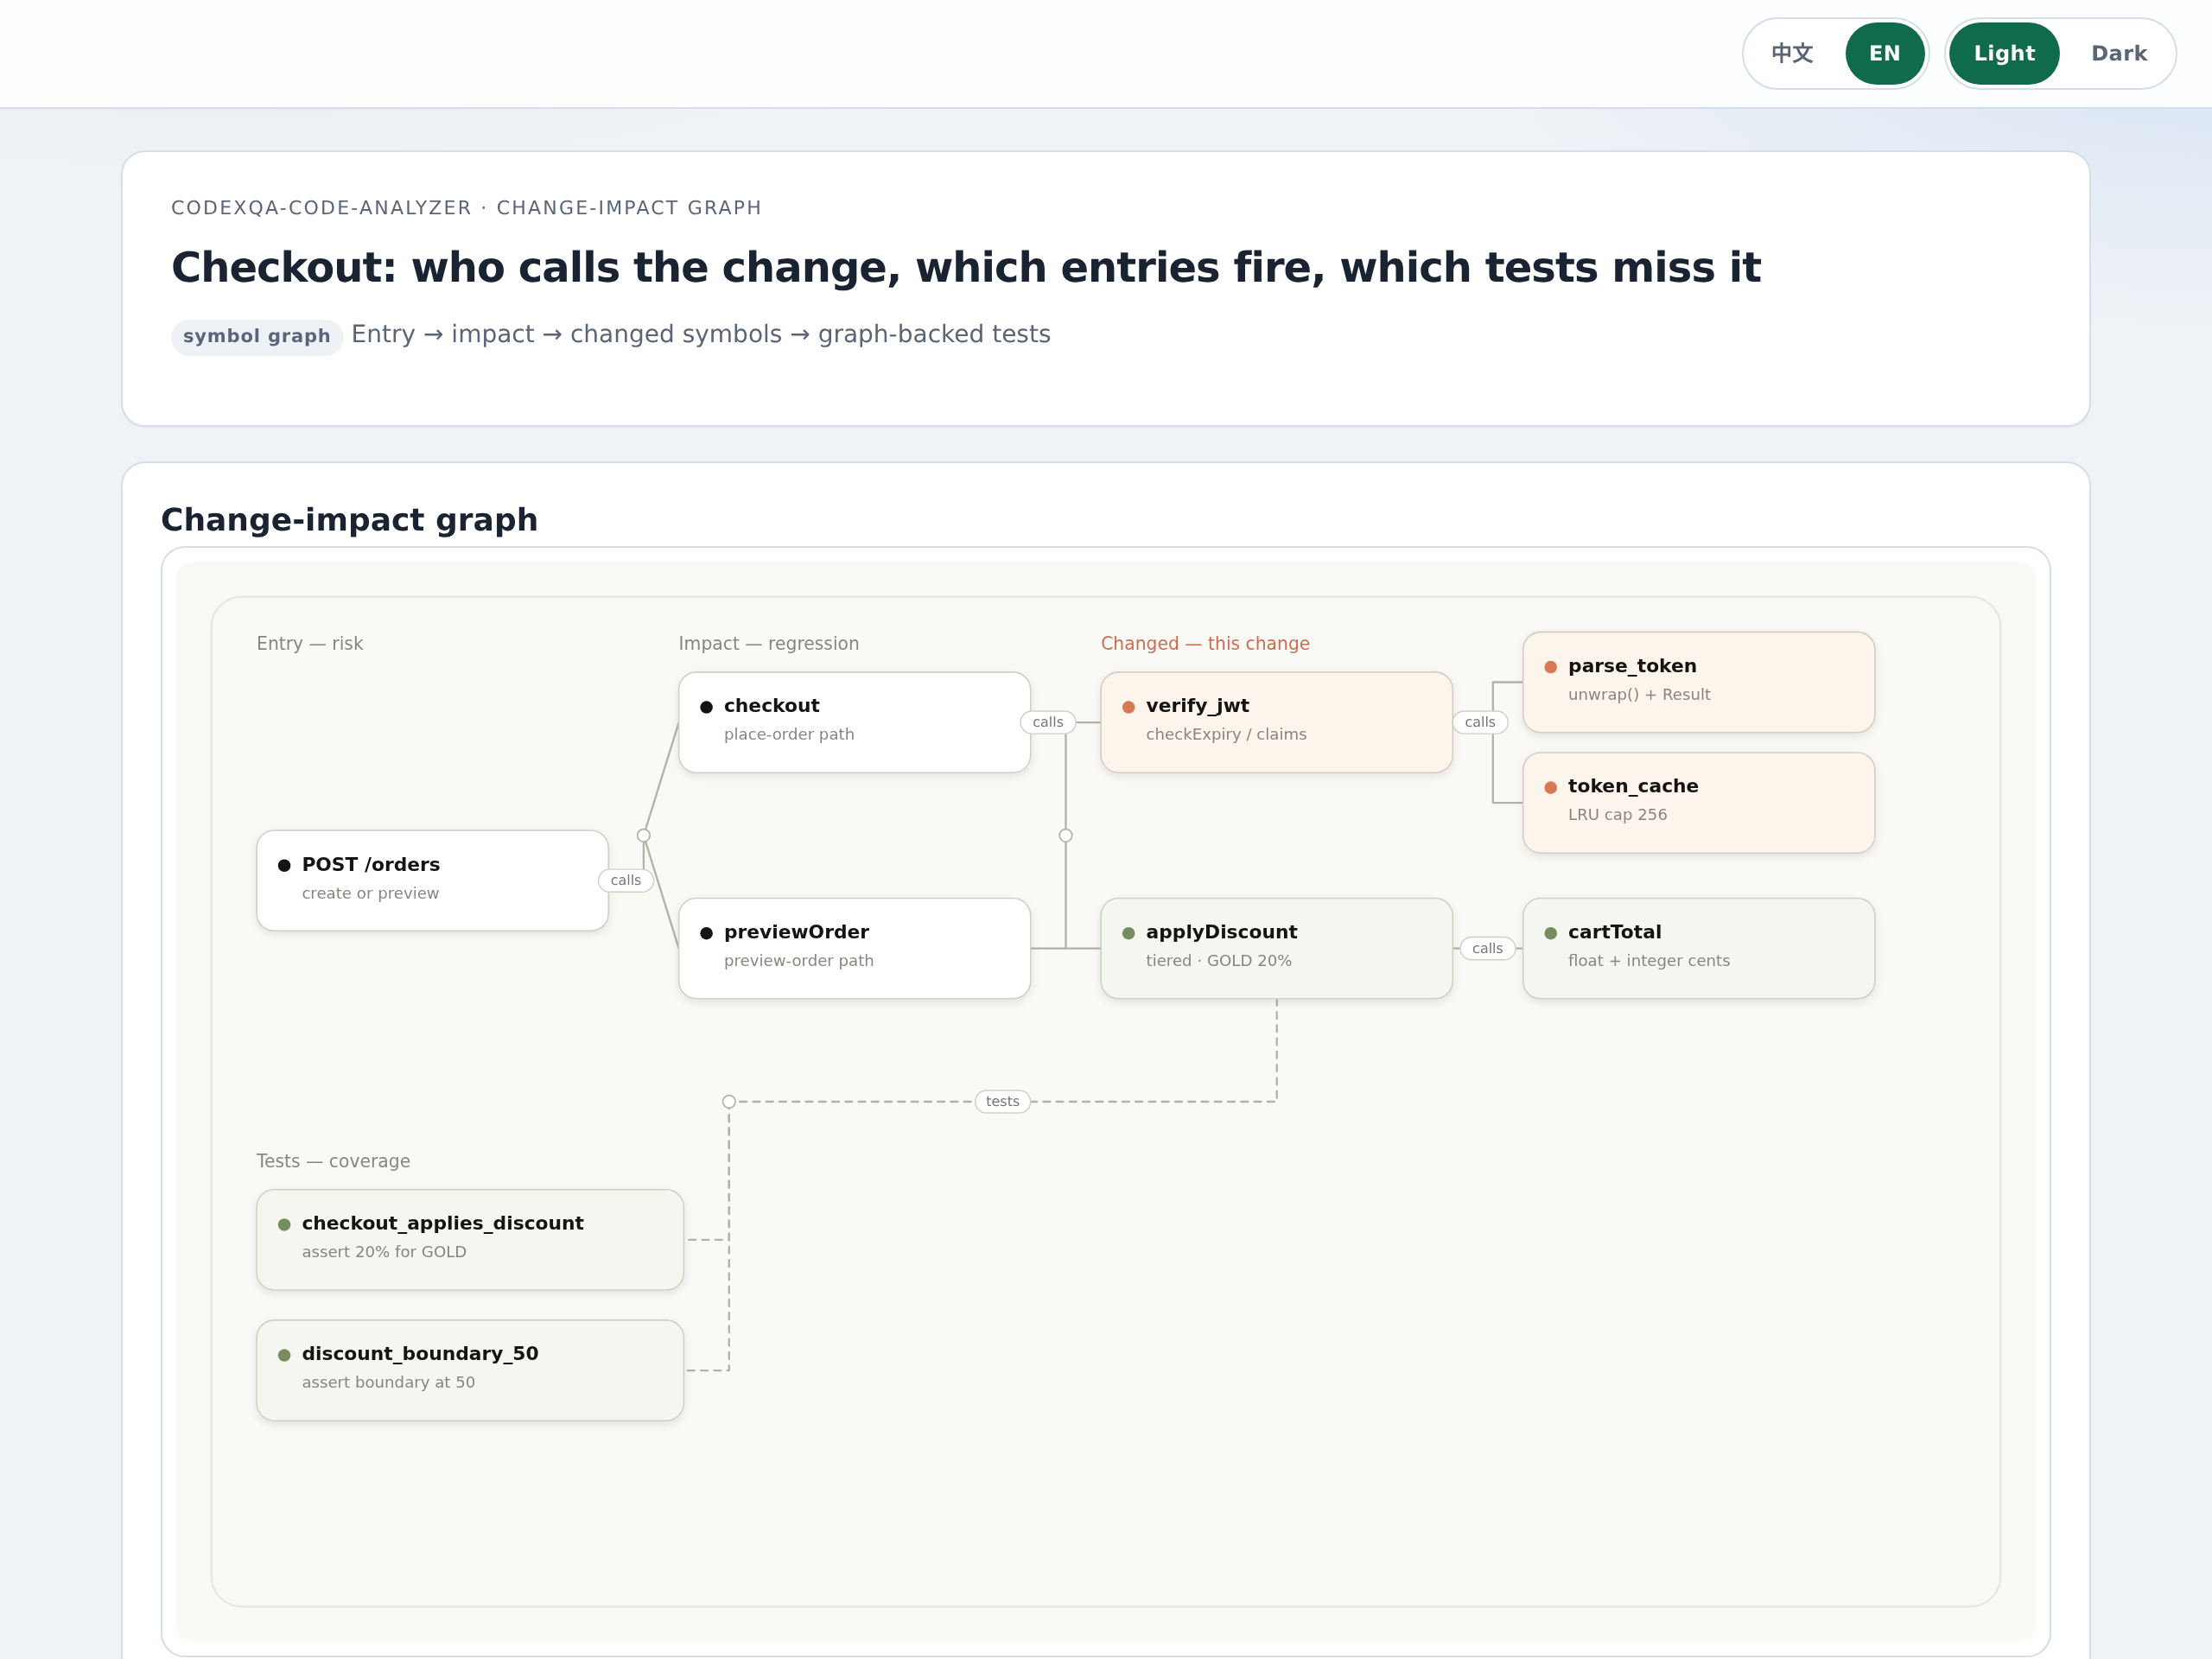The width and height of the screenshot is (2212, 1659).
Task: Switch to Dark theme
Action: (2118, 53)
